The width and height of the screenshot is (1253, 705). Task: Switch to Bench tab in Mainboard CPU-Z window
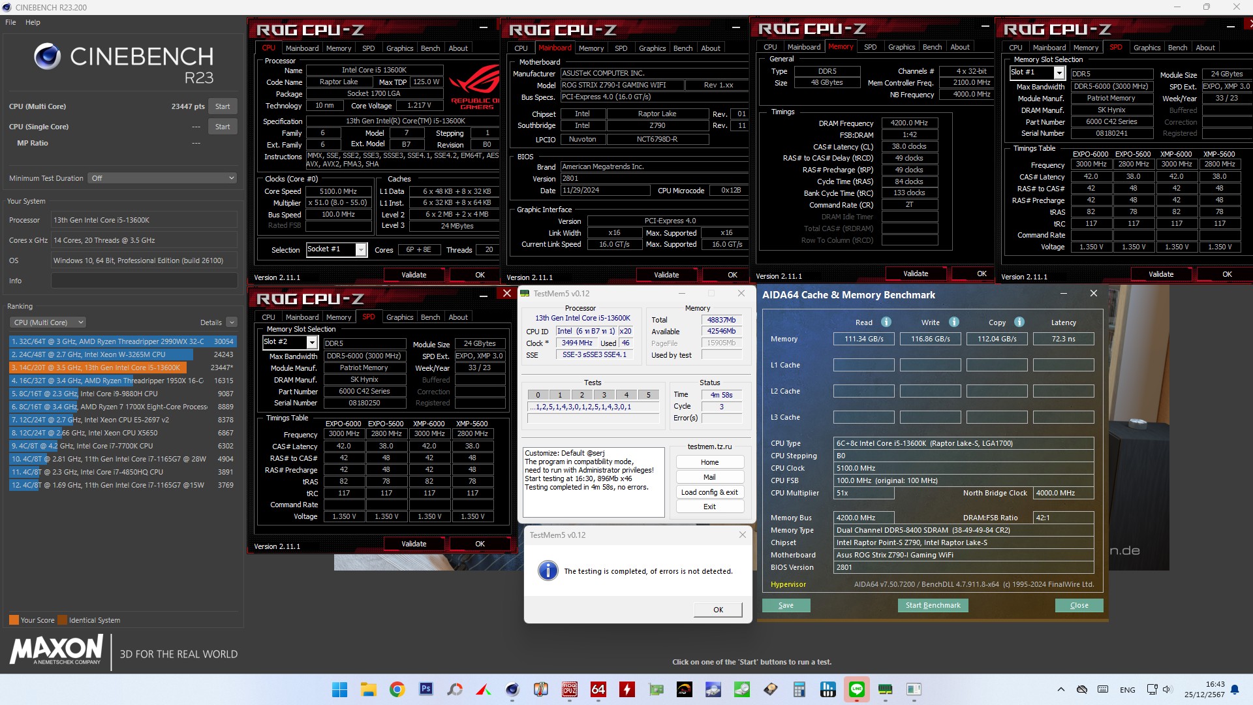[683, 48]
